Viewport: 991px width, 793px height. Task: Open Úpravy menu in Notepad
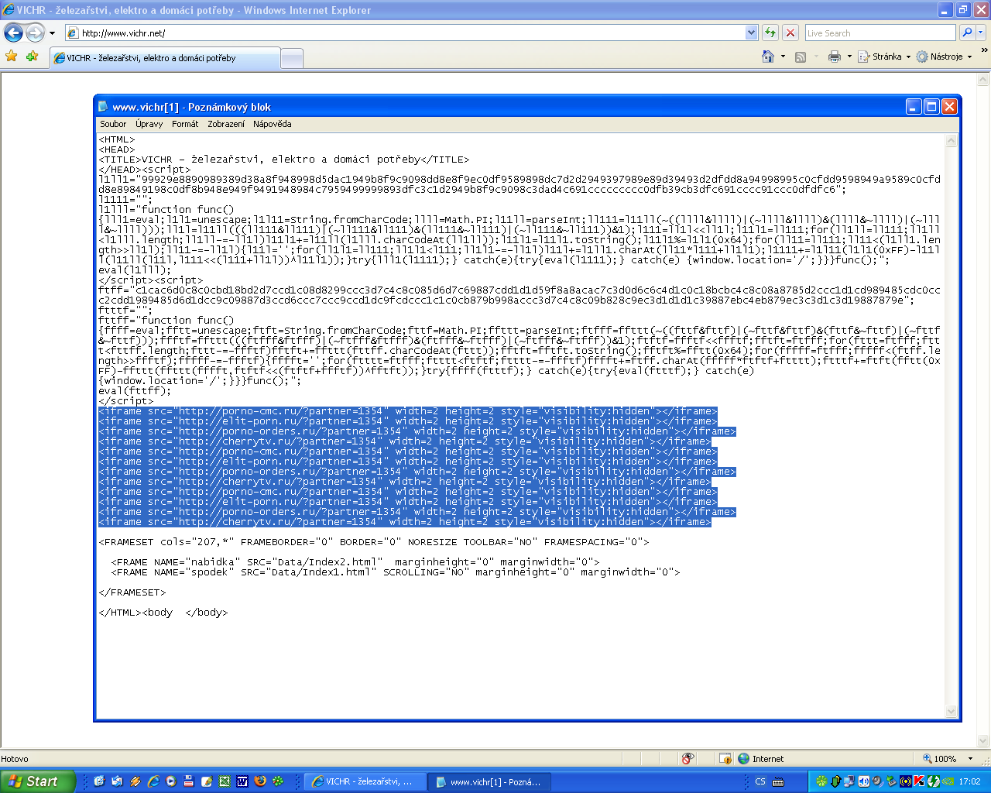[149, 124]
